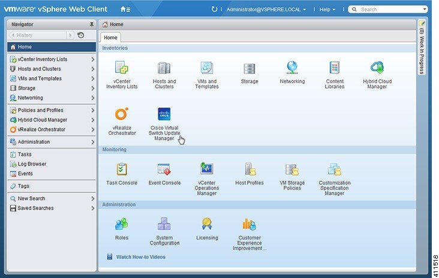The width and height of the screenshot is (439, 278).
Task: Open Customer Experience Improvement icon
Action: tap(249, 224)
